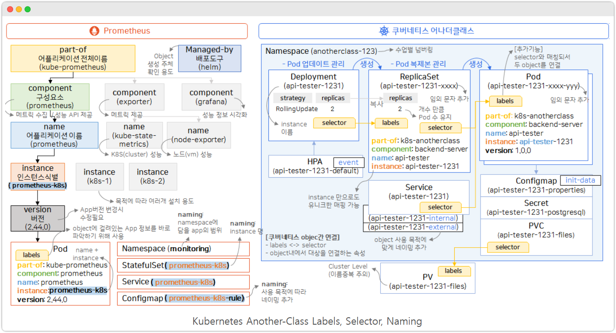
Task: Click the PVC (api-tester-1231-files) title
Action: (536, 231)
